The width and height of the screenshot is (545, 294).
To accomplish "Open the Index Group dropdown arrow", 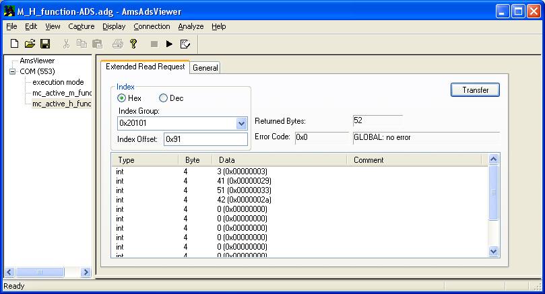I will [x=241, y=123].
